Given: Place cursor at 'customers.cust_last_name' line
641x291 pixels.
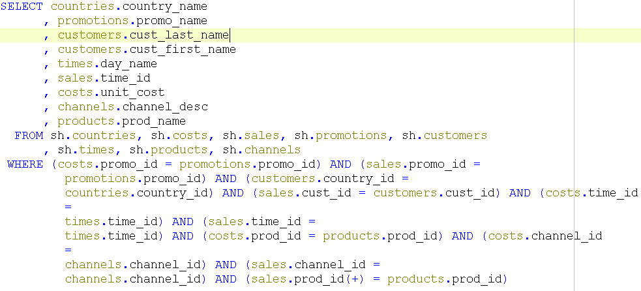Looking at the screenshot, I should click(x=143, y=35).
